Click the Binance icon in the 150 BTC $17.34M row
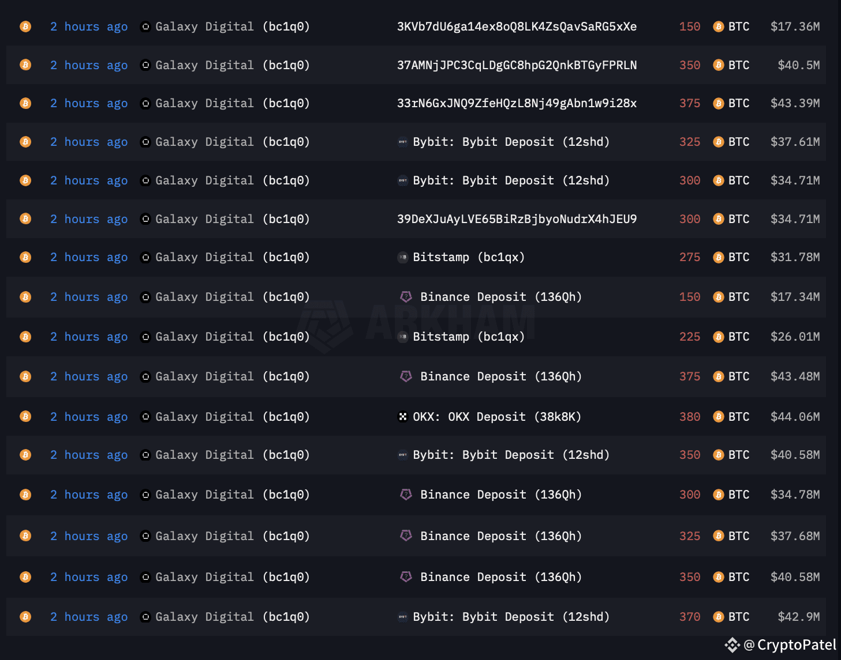841x660 pixels. coord(406,297)
